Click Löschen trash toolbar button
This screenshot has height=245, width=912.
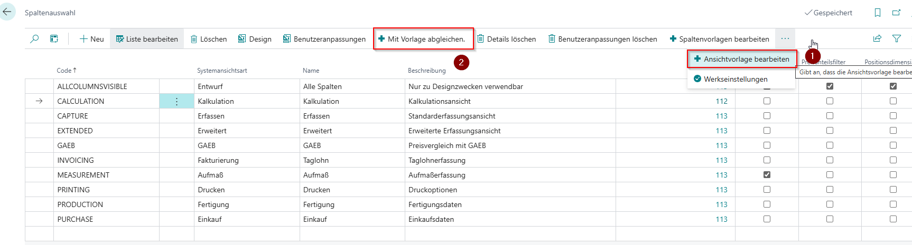[209, 39]
